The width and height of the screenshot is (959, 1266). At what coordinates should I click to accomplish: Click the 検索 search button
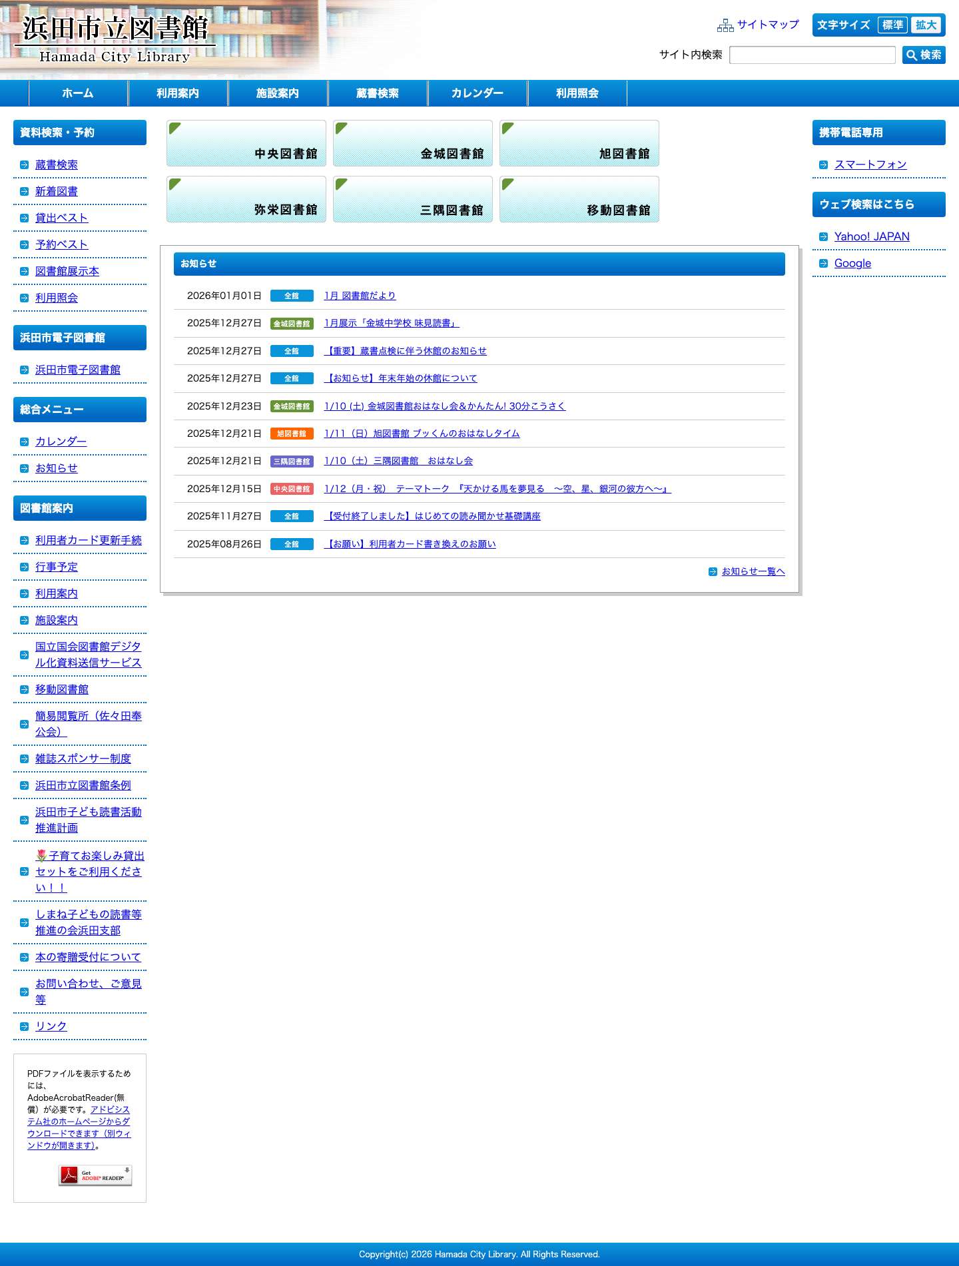[924, 55]
